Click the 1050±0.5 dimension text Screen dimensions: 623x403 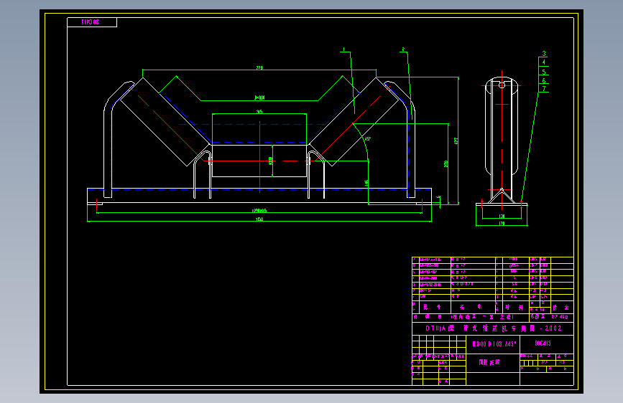coord(259,211)
